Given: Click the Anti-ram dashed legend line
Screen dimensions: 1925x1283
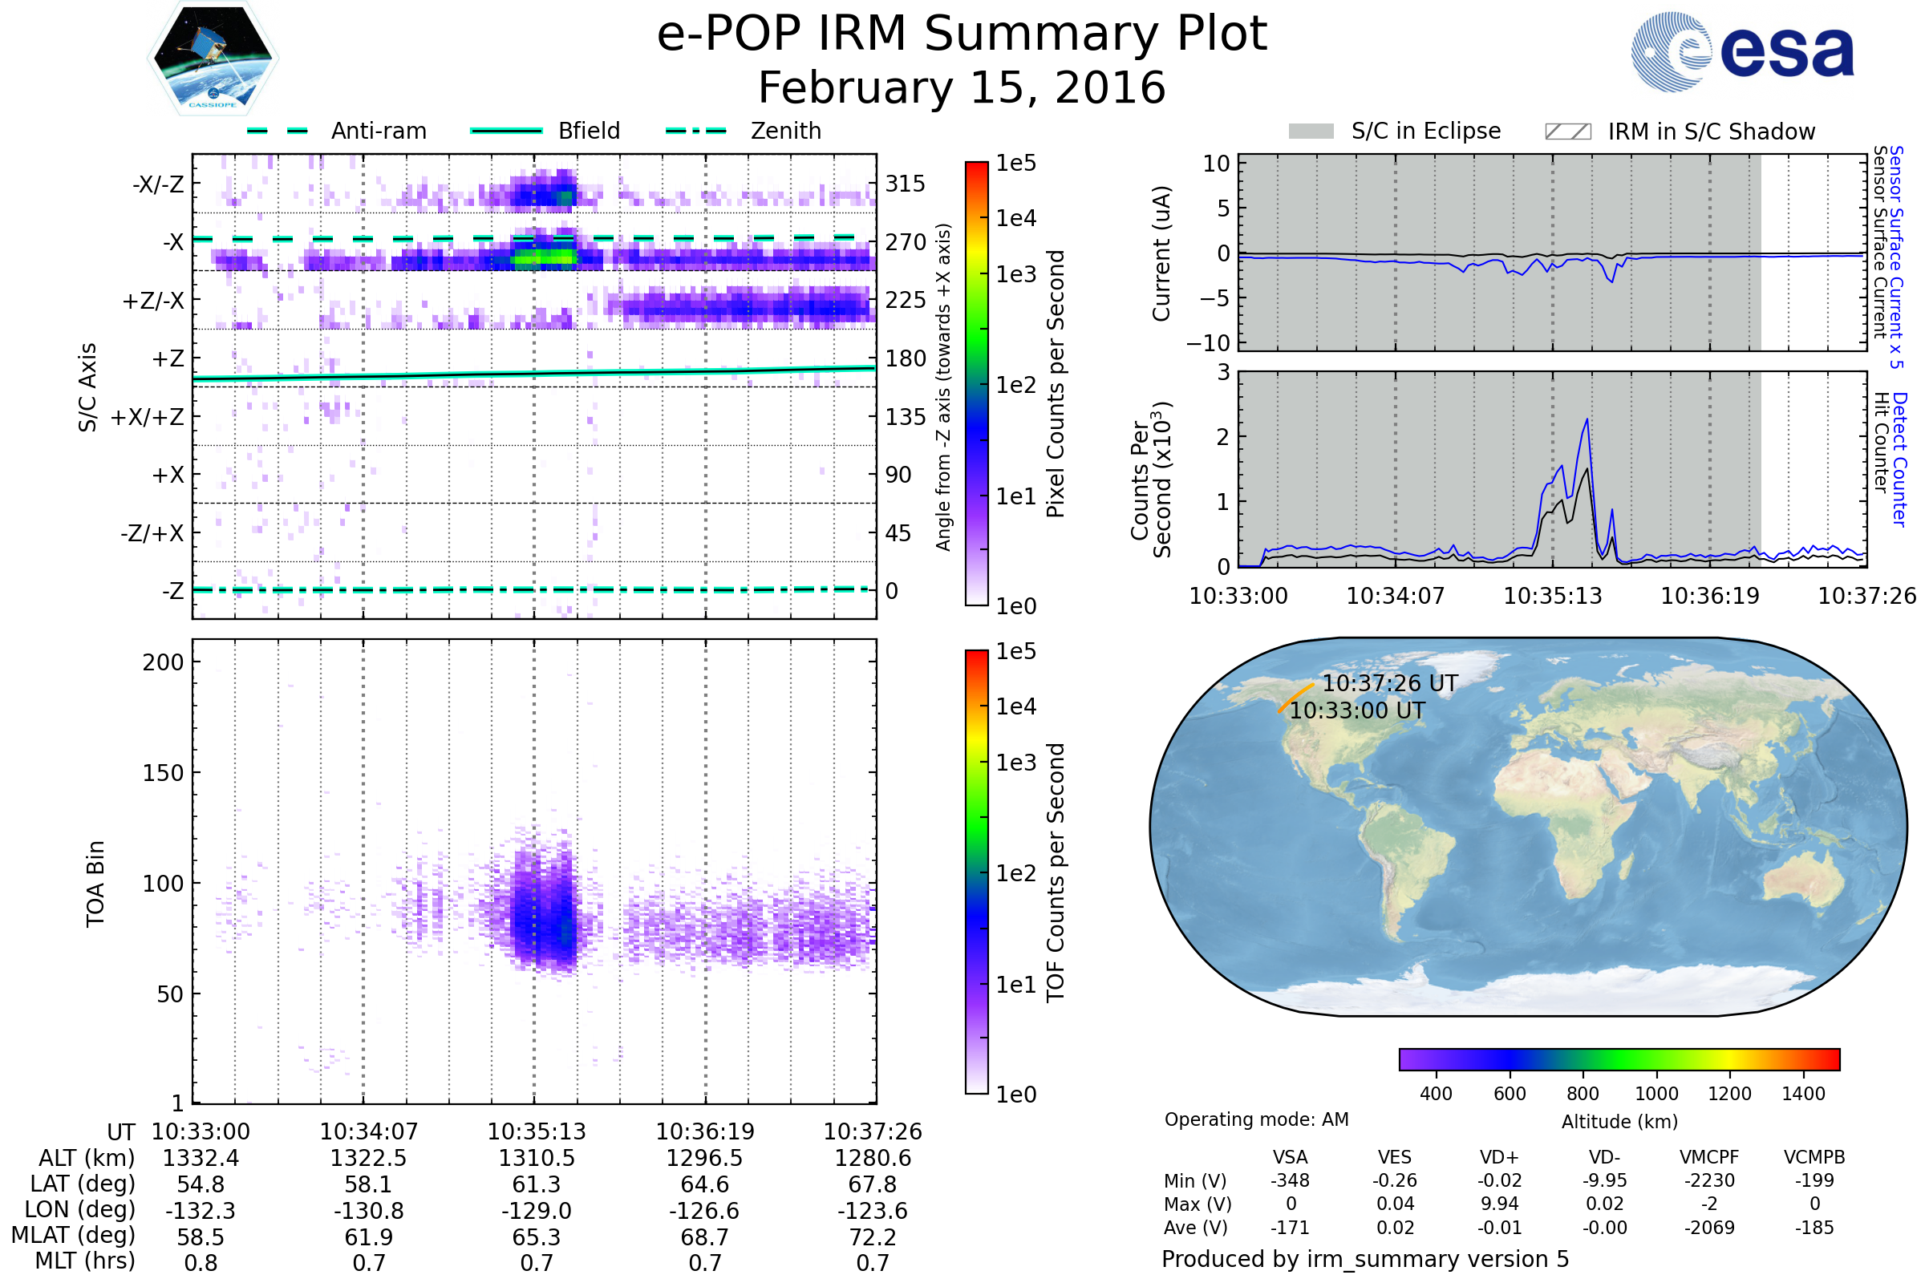Looking at the screenshot, I should pos(278,131).
